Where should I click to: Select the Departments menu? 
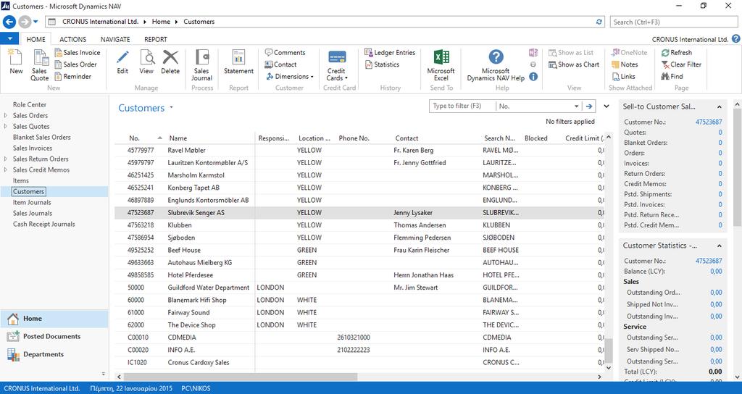tap(54, 354)
